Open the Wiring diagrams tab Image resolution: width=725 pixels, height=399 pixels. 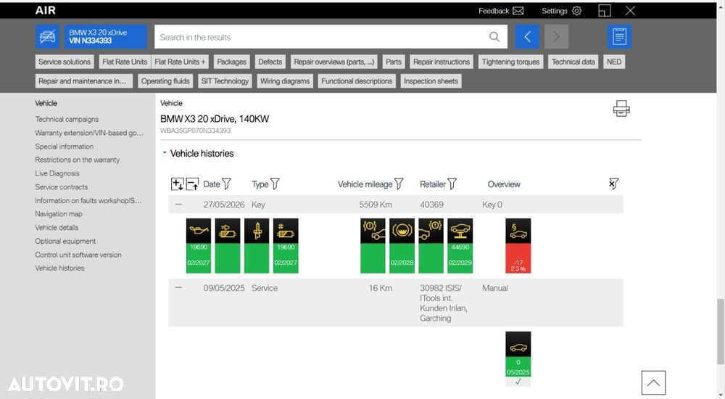(x=285, y=81)
